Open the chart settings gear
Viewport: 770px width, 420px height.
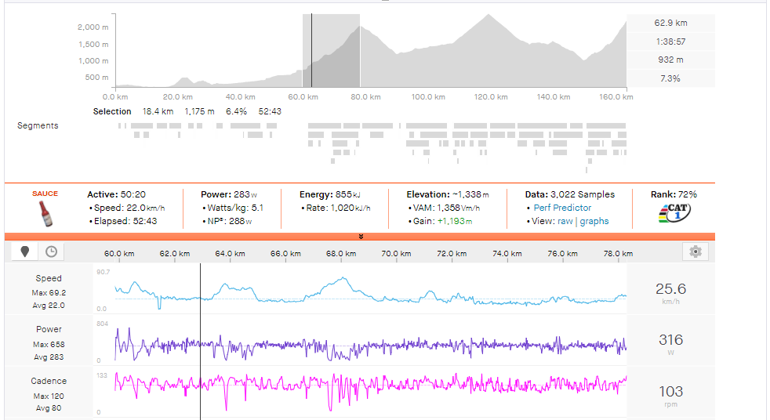click(x=695, y=252)
